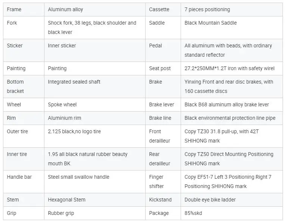This screenshot has height=222, width=287.
Task: Click the "Front derailleur" label cell
Action: pos(159,136)
